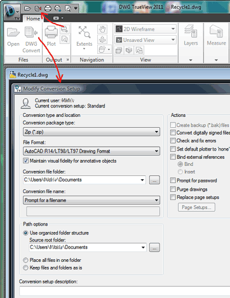Click the Measure tool icon
The height and width of the screenshot is (298, 230).
point(217,31)
